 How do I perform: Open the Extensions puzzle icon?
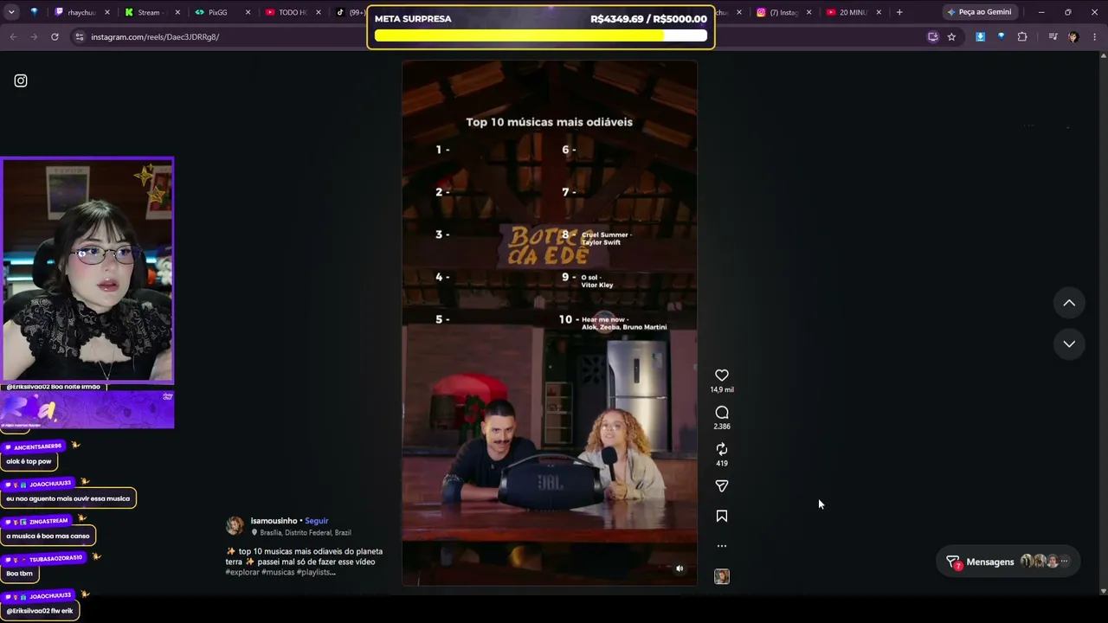1022,37
